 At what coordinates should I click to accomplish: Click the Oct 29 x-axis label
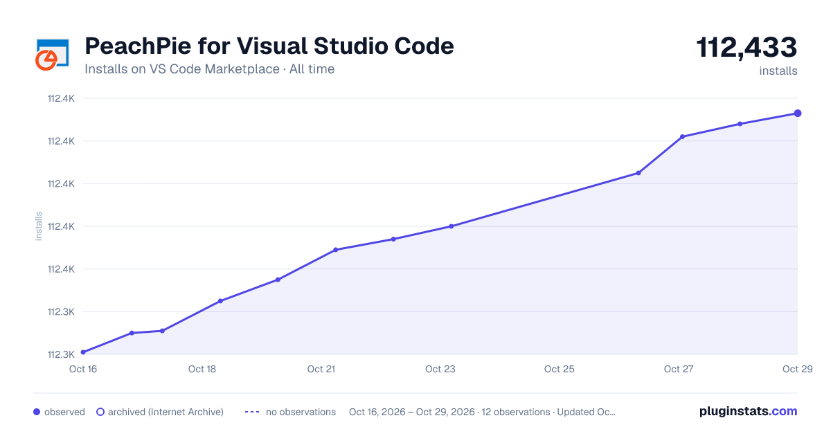796,370
